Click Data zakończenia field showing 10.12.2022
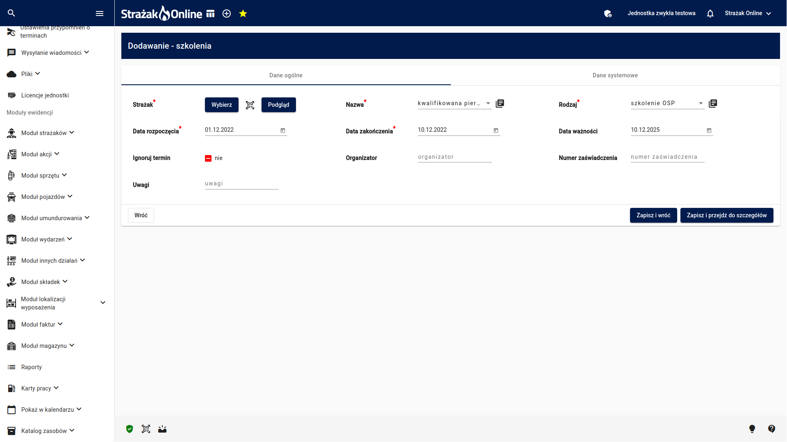 (x=454, y=130)
